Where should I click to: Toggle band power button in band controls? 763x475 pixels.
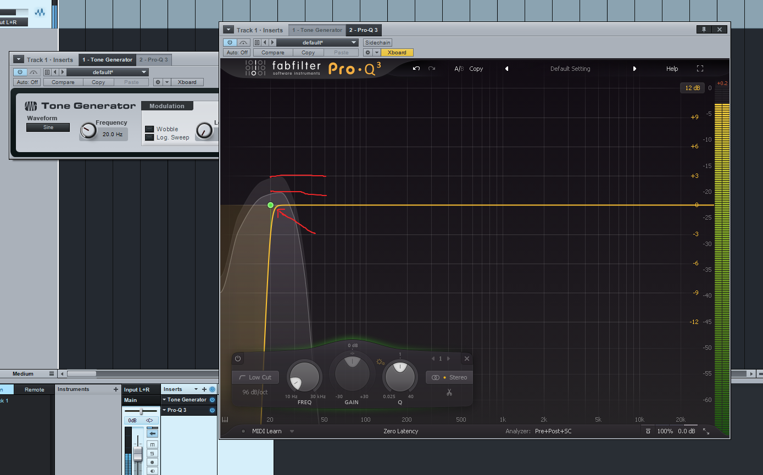pyautogui.click(x=238, y=359)
